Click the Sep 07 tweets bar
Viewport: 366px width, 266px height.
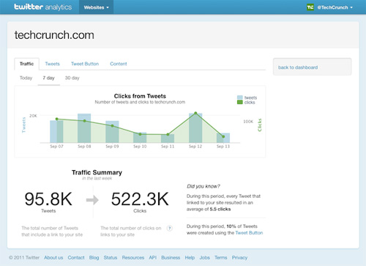click(56, 131)
